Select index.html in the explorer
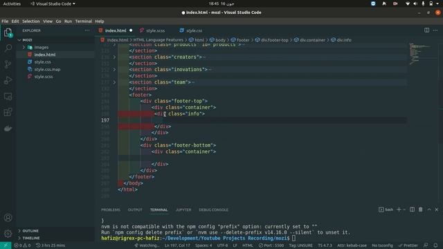The height and width of the screenshot is (249, 443). (x=44, y=55)
